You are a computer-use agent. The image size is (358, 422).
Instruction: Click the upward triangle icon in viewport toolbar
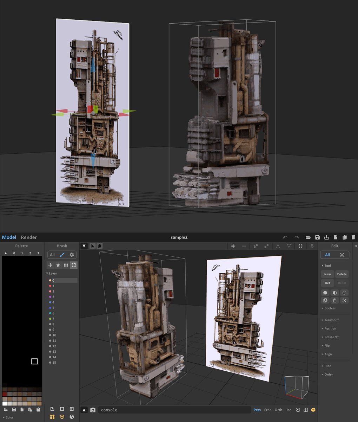point(278,246)
